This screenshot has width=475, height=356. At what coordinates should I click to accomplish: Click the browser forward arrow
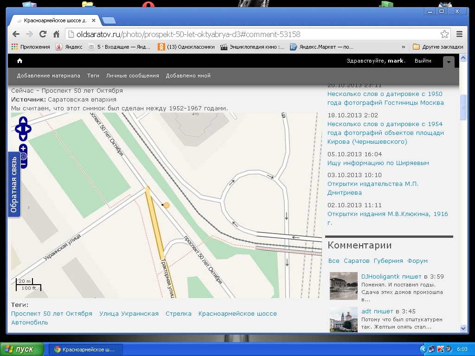click(x=29, y=34)
